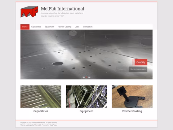Viewport: 173px width, 130px height.
Task: Show the first slide using pager dot
Action: 84,77
